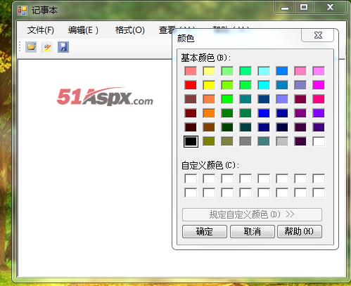The image size is (351, 286).
Task: Click the floppy disk save icon
Action: 63,47
